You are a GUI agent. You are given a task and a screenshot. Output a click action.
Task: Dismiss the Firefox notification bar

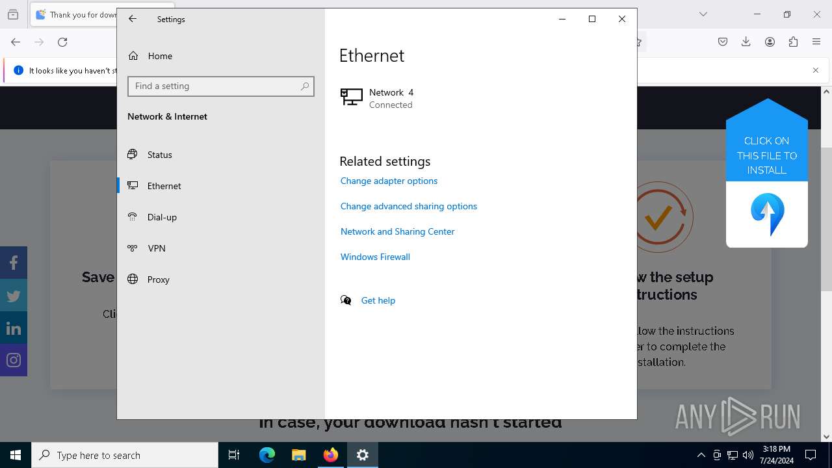coord(816,70)
